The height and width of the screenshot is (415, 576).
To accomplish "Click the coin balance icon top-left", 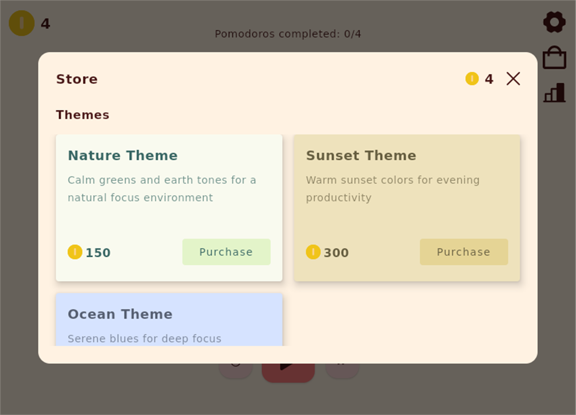I will (x=21, y=23).
